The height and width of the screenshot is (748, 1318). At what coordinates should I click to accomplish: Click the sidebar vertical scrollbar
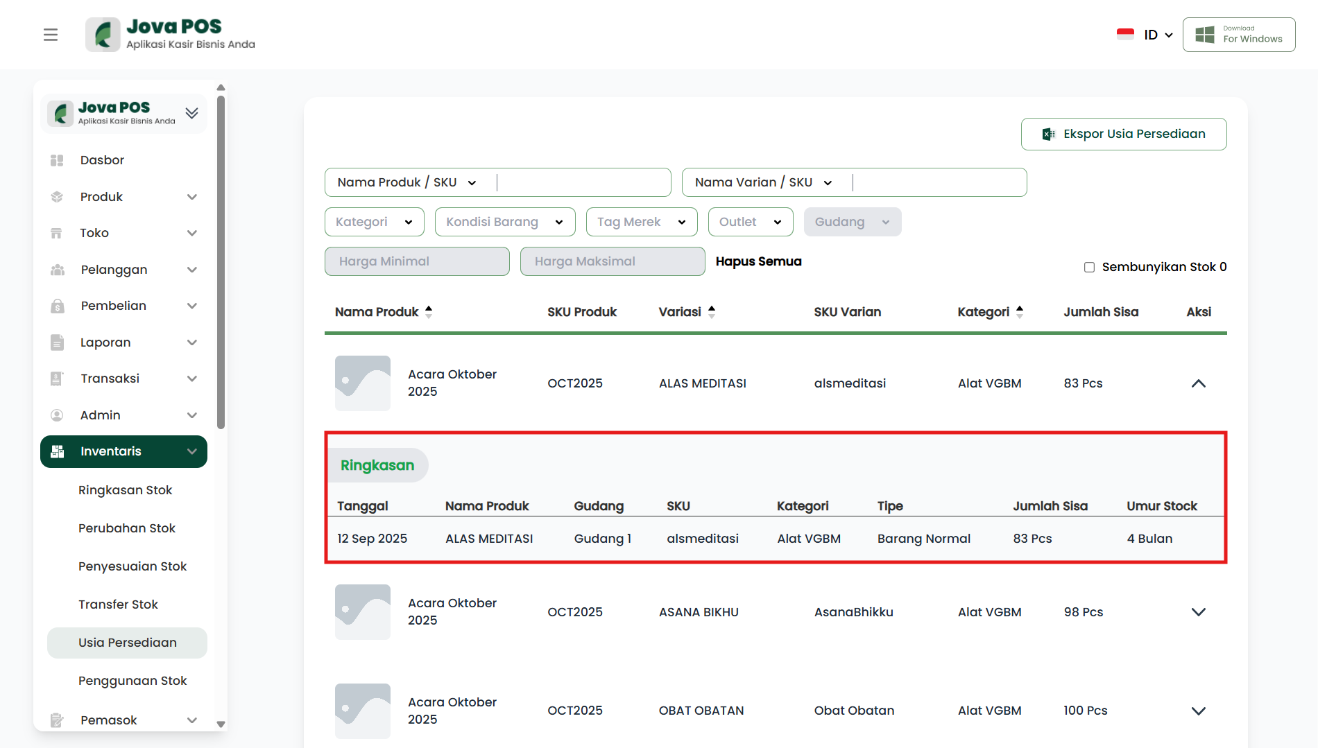pyautogui.click(x=221, y=263)
